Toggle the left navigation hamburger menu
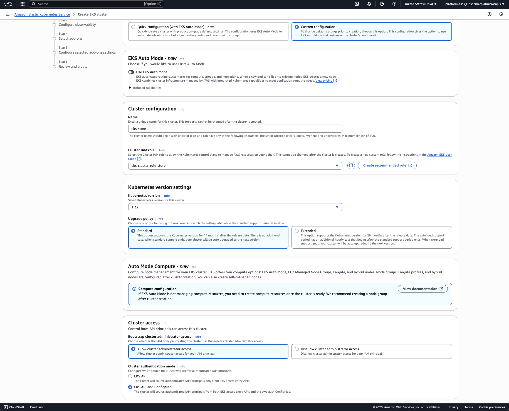The image size is (509, 411). point(8,14)
